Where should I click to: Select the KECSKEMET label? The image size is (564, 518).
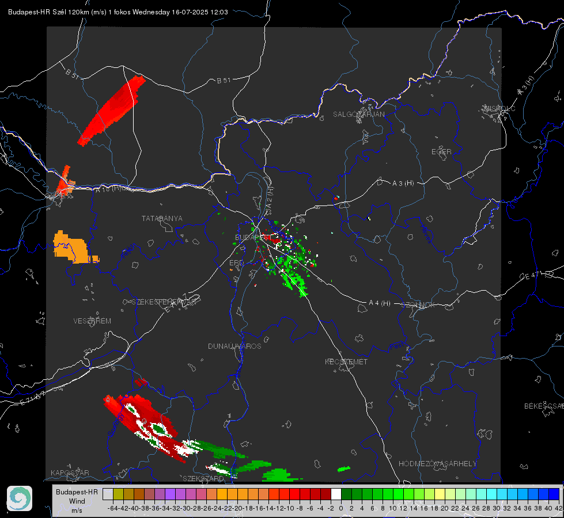click(346, 361)
